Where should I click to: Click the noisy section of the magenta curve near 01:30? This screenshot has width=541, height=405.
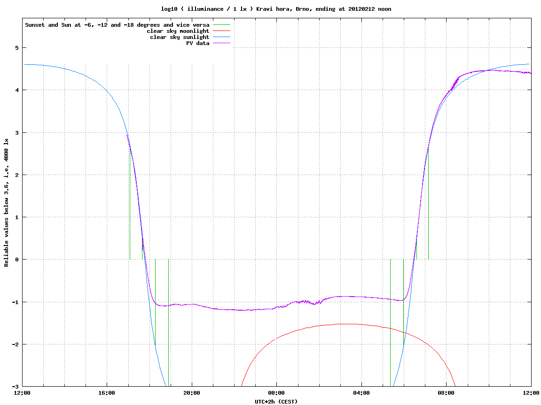[x=309, y=302]
